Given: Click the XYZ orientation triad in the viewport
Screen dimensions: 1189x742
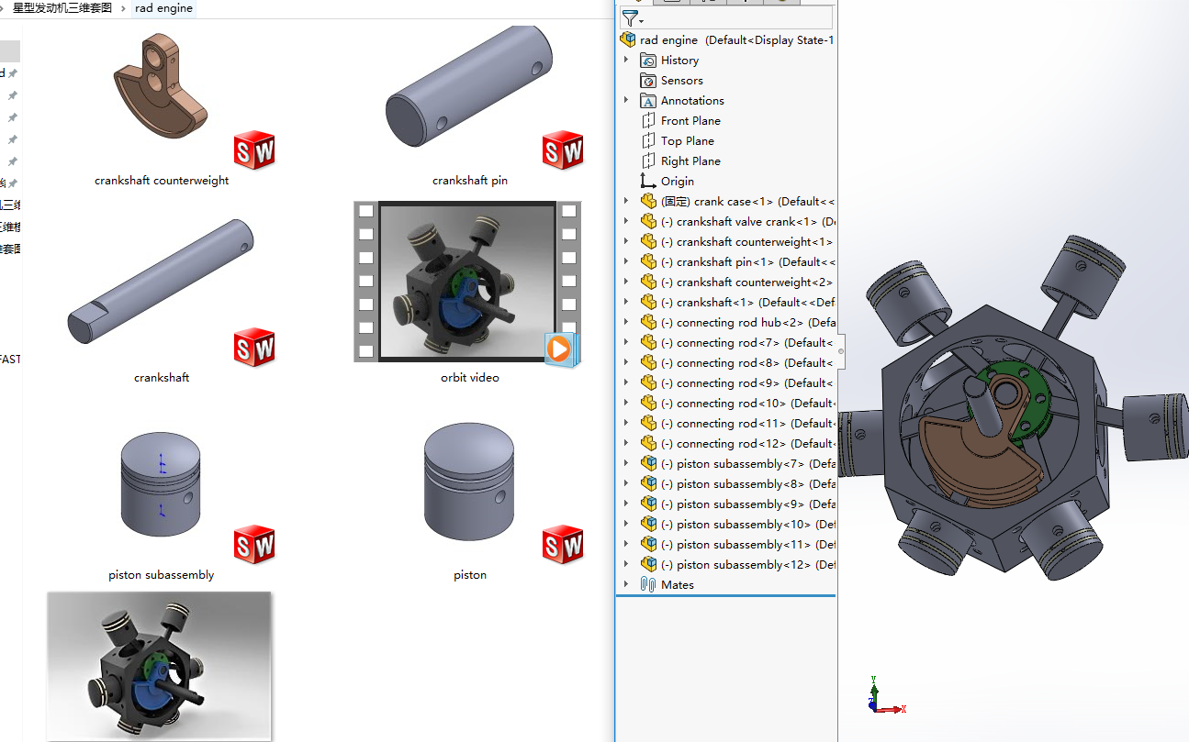Looking at the screenshot, I should point(884,696).
